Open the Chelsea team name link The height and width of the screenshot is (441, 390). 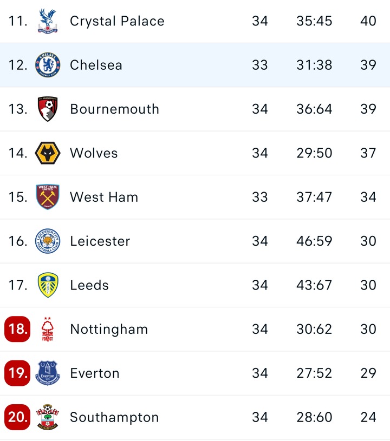click(x=96, y=65)
